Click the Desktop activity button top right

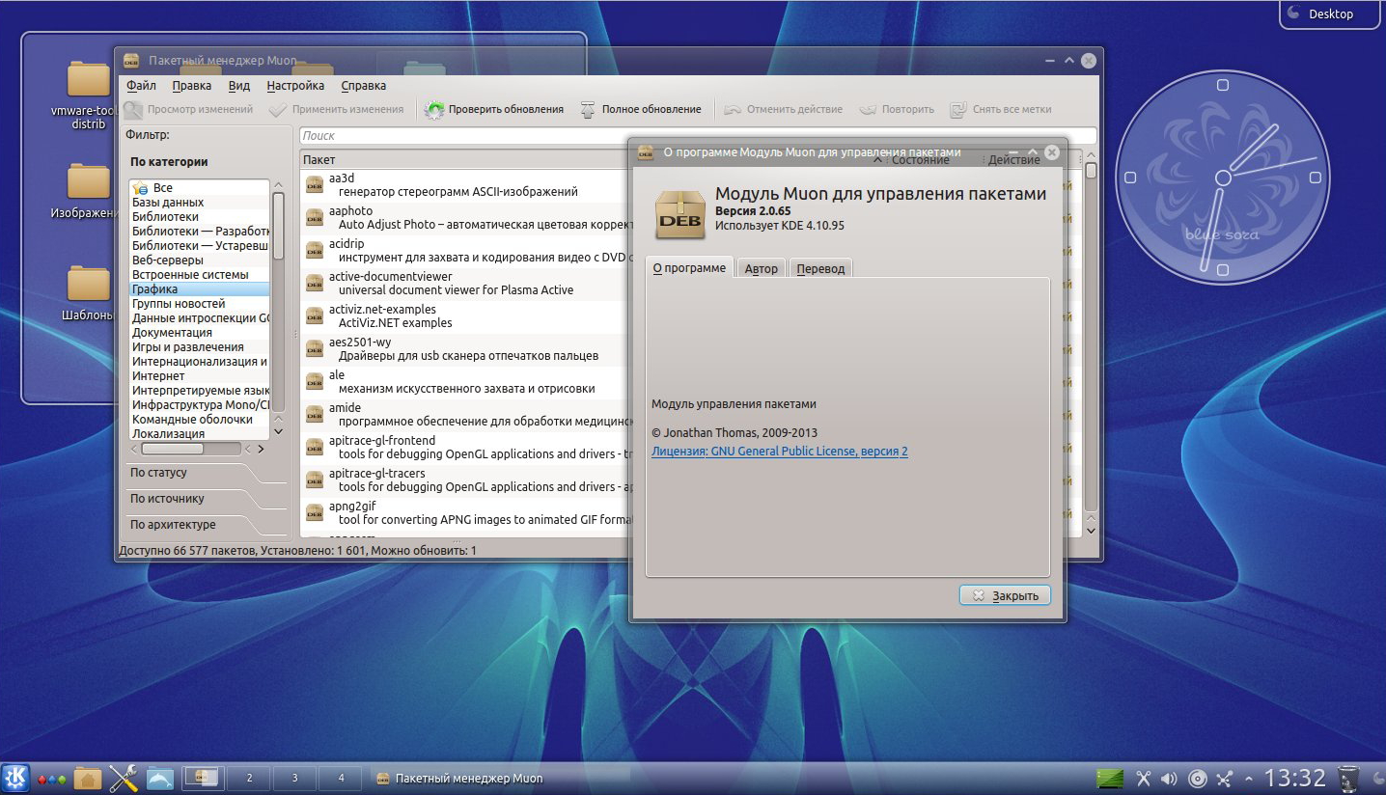click(x=1331, y=14)
